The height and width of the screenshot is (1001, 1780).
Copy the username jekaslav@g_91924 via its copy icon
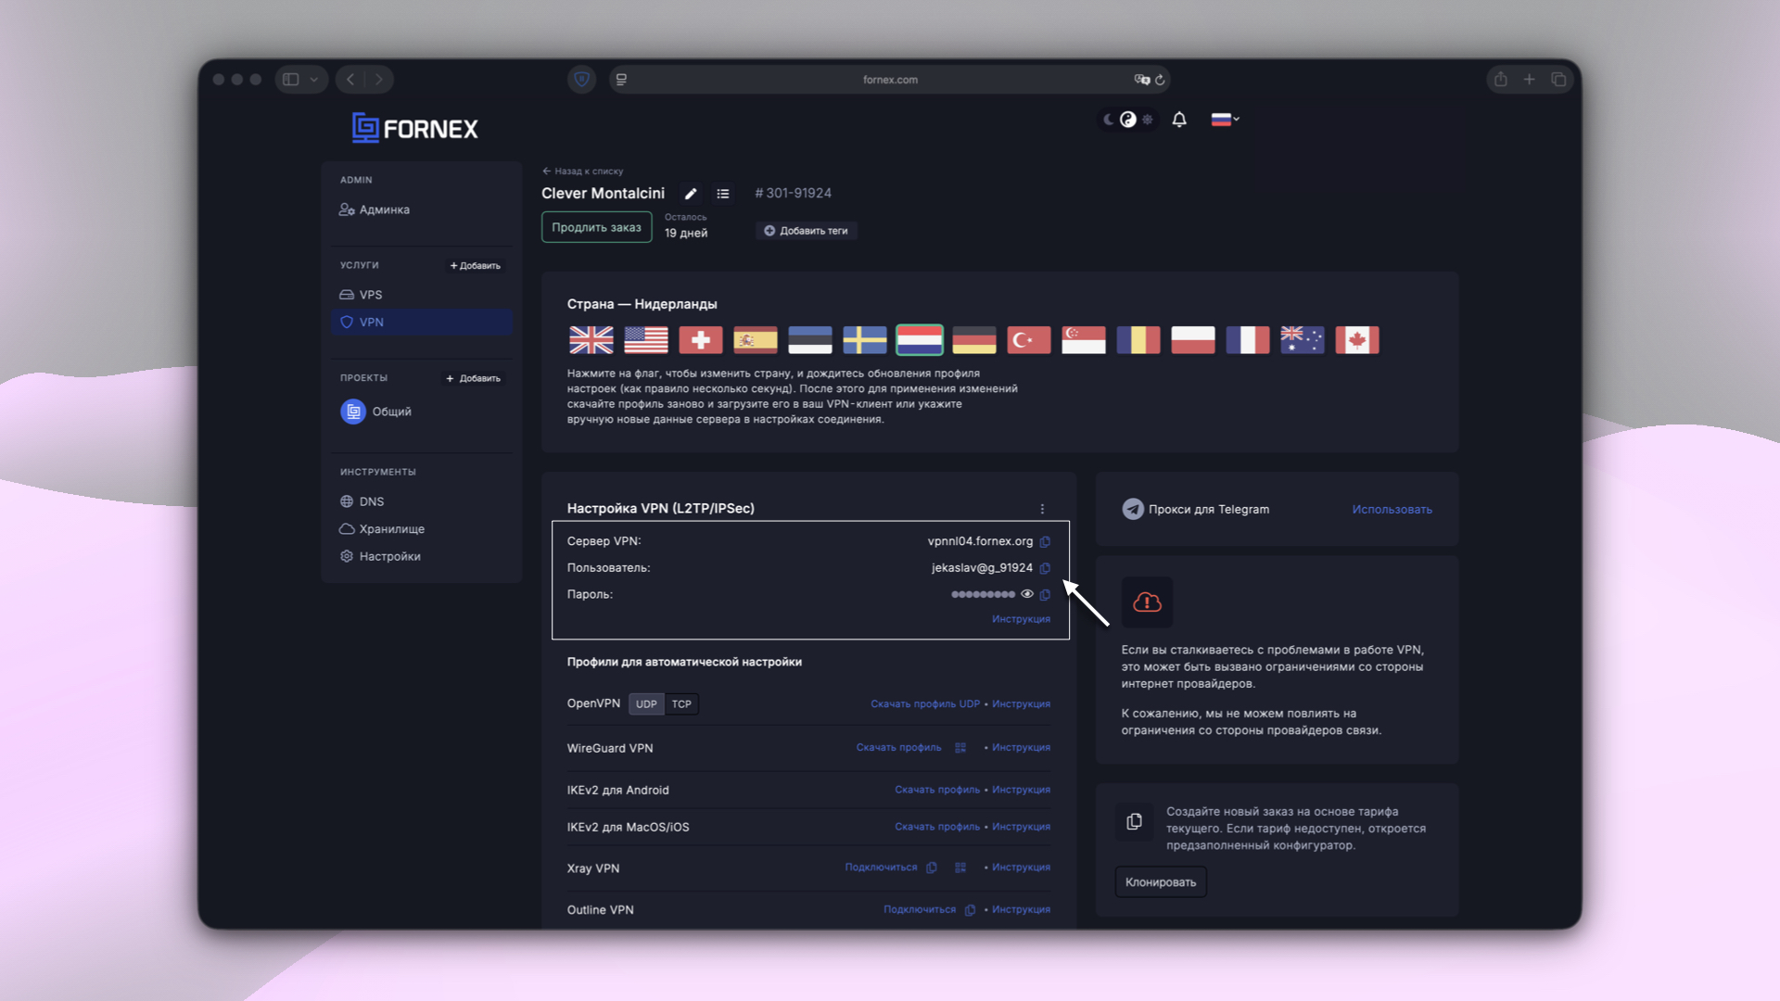click(x=1046, y=568)
